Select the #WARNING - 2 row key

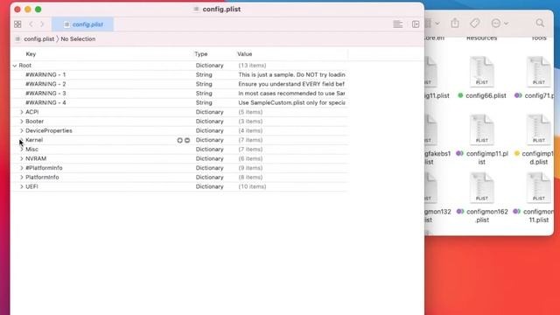click(x=45, y=84)
